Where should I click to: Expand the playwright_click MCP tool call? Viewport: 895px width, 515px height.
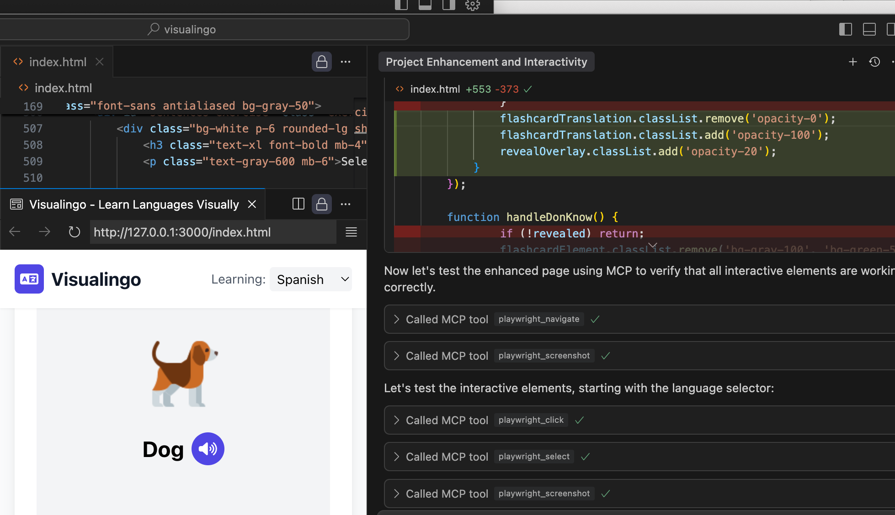(396, 420)
